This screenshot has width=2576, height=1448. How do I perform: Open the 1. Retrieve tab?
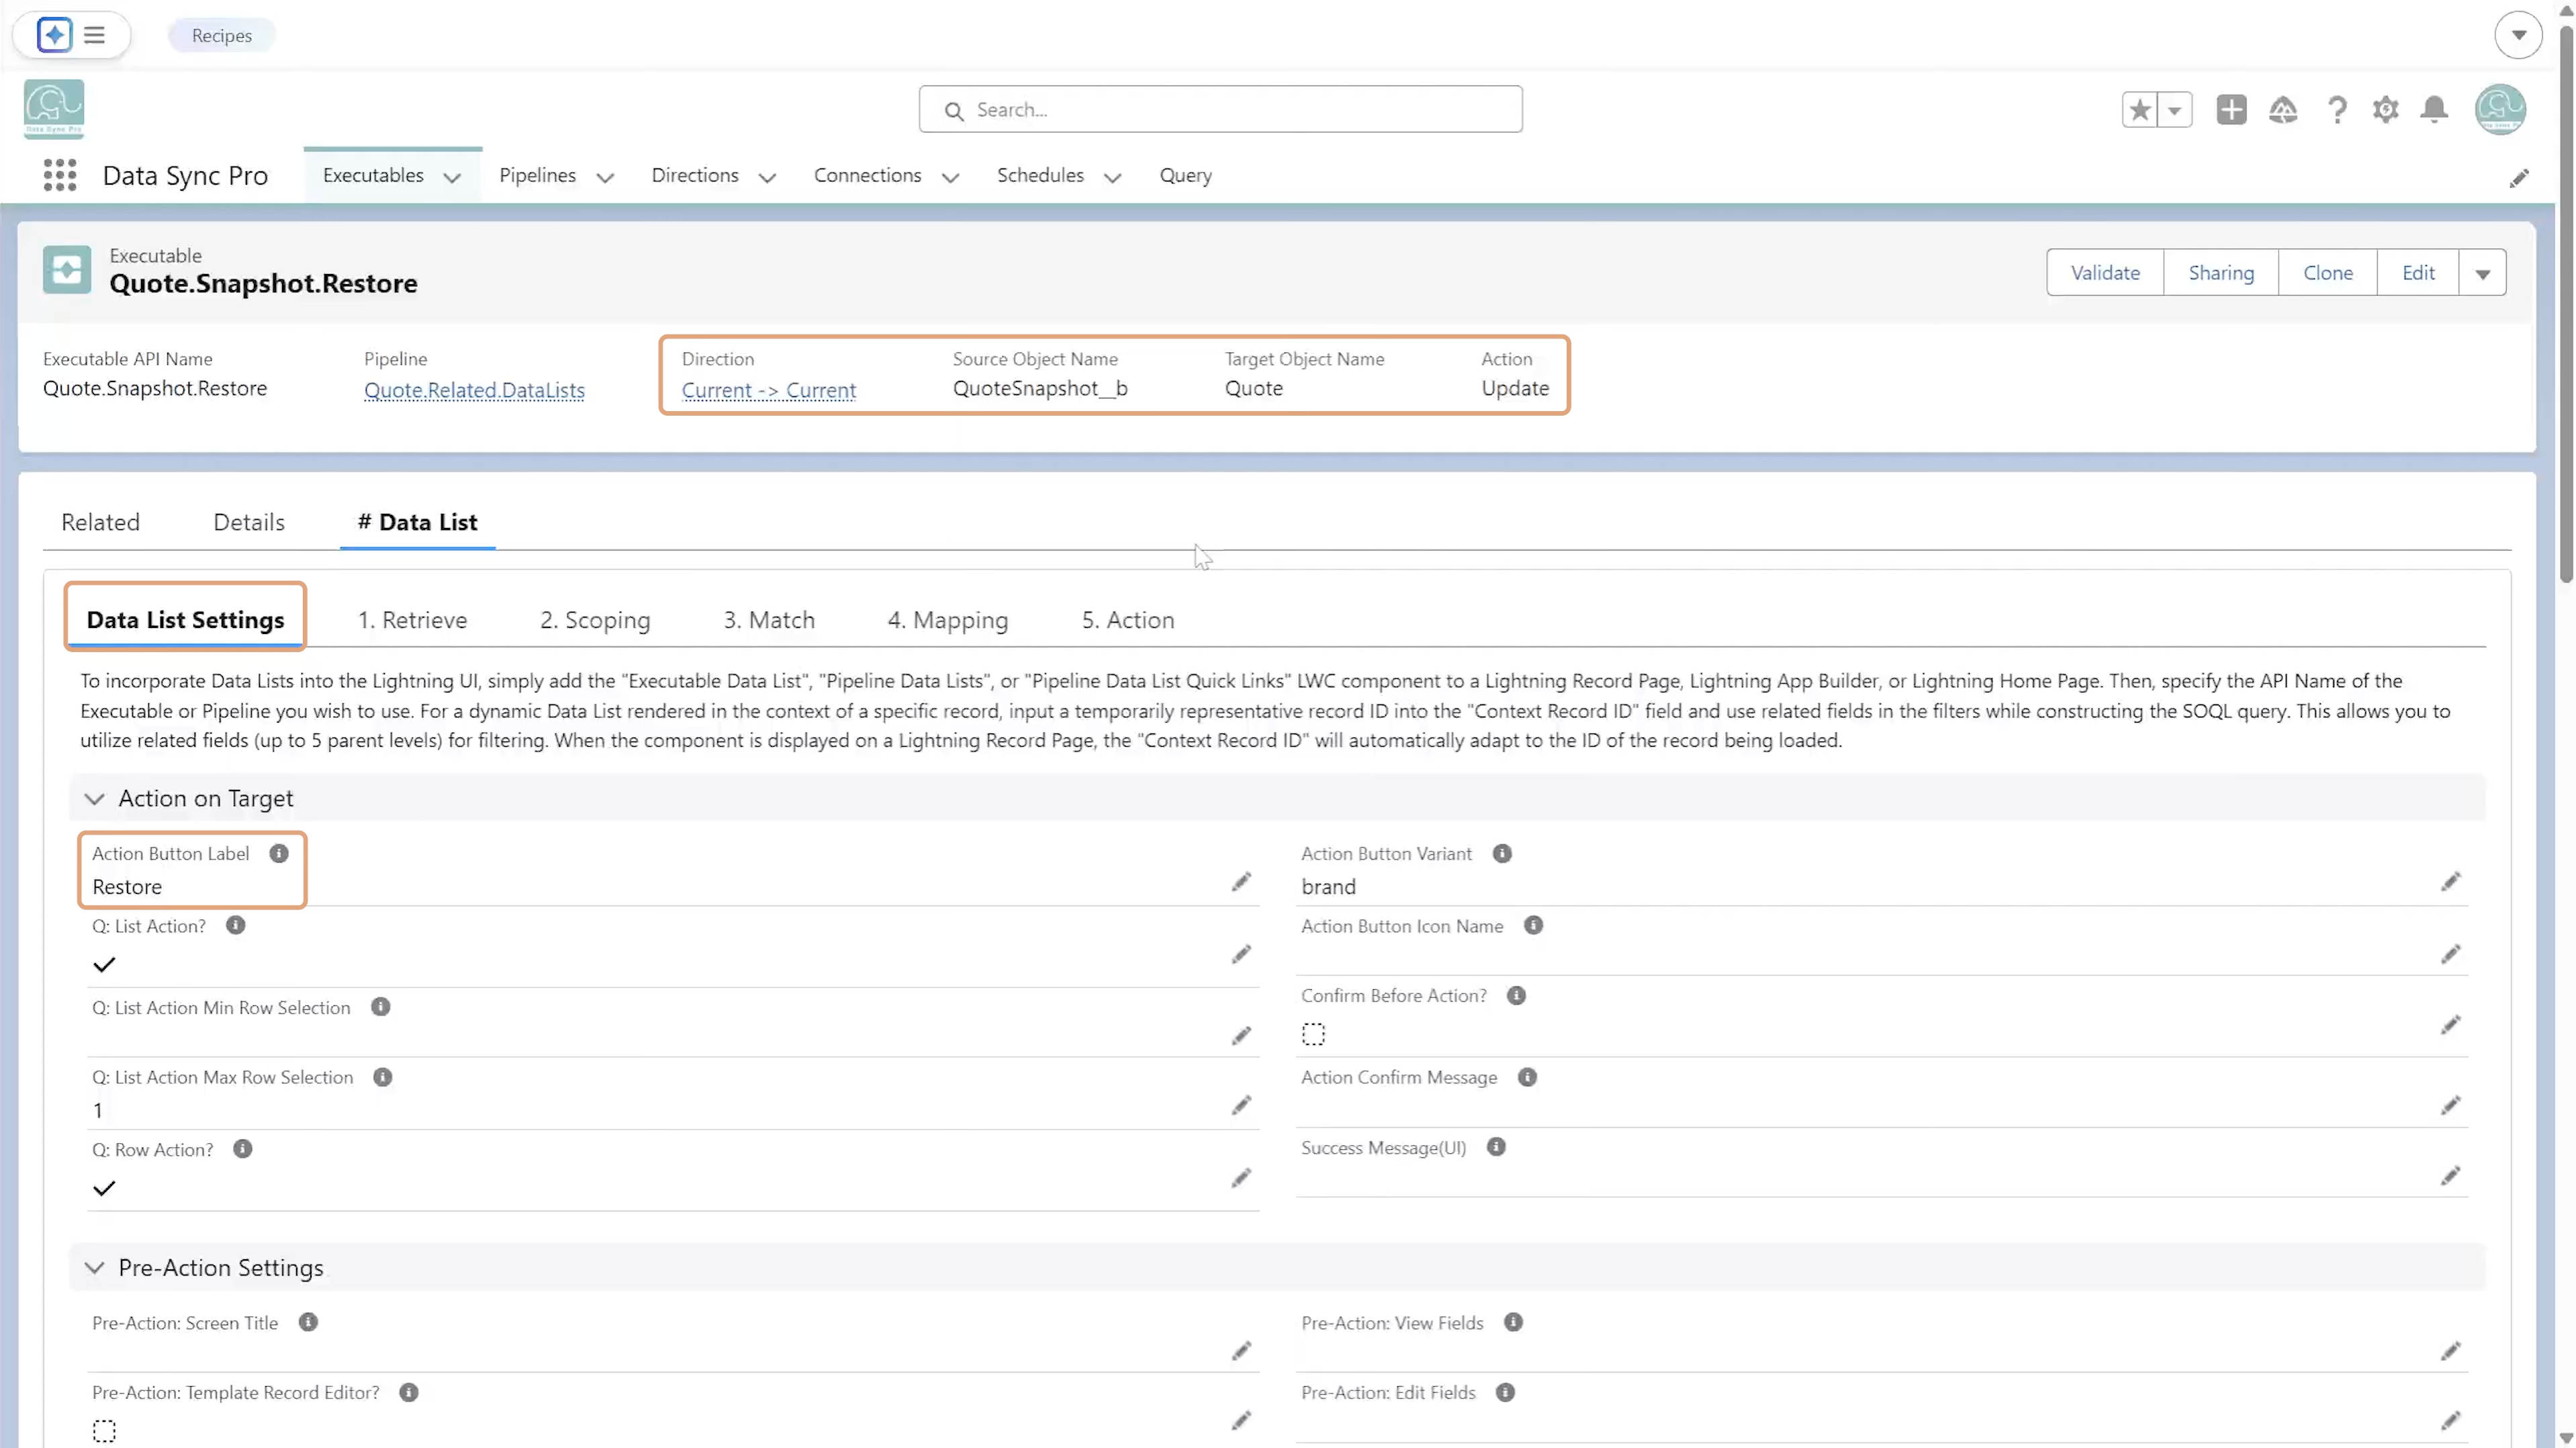coord(412,620)
